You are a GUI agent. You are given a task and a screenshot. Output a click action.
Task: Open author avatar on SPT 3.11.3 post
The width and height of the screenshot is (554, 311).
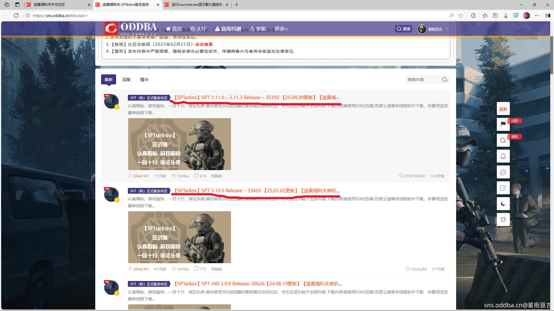click(111, 101)
